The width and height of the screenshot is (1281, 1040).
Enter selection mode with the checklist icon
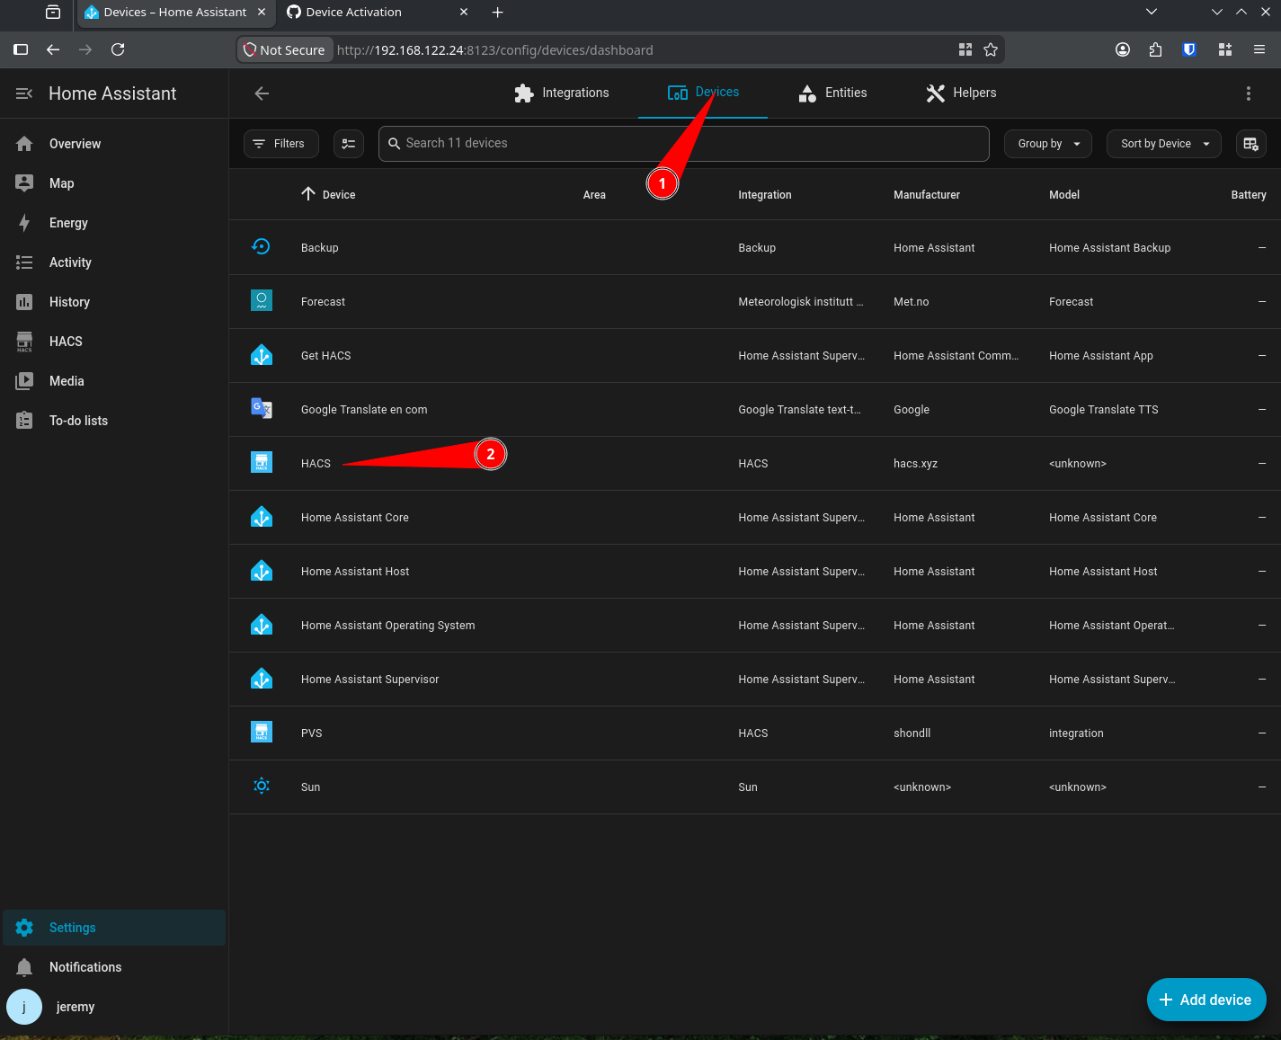349,144
